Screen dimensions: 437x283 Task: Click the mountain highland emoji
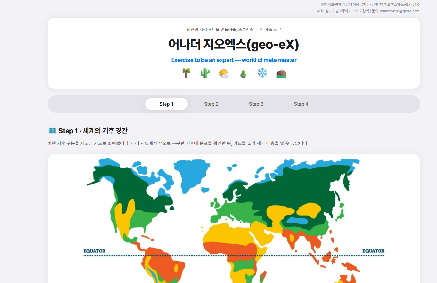click(281, 73)
